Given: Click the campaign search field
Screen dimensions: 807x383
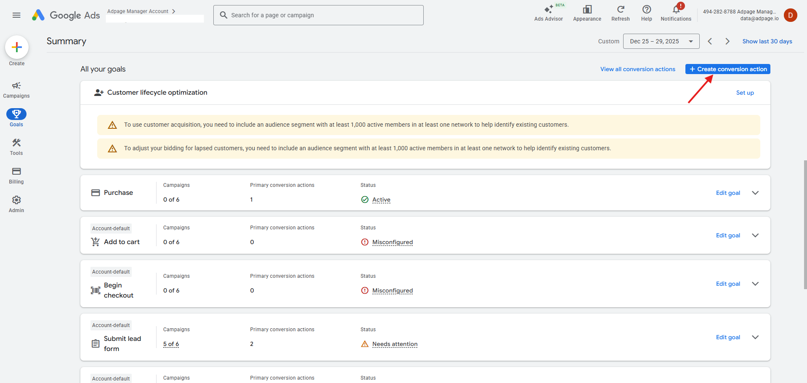Looking at the screenshot, I should (318, 15).
